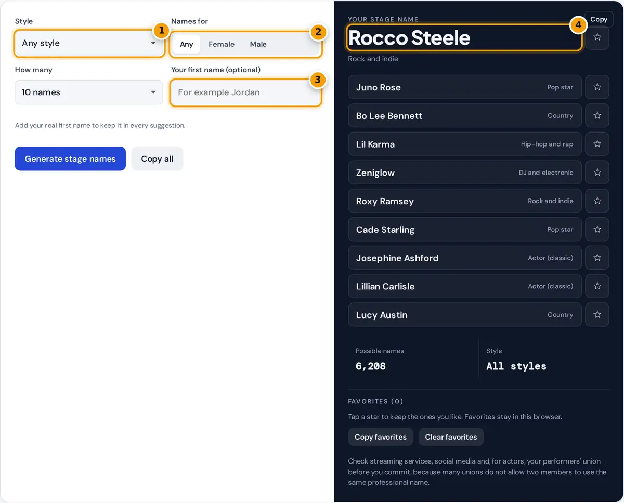Select the Josephine Ashford row
The image size is (624, 503).
point(464,258)
